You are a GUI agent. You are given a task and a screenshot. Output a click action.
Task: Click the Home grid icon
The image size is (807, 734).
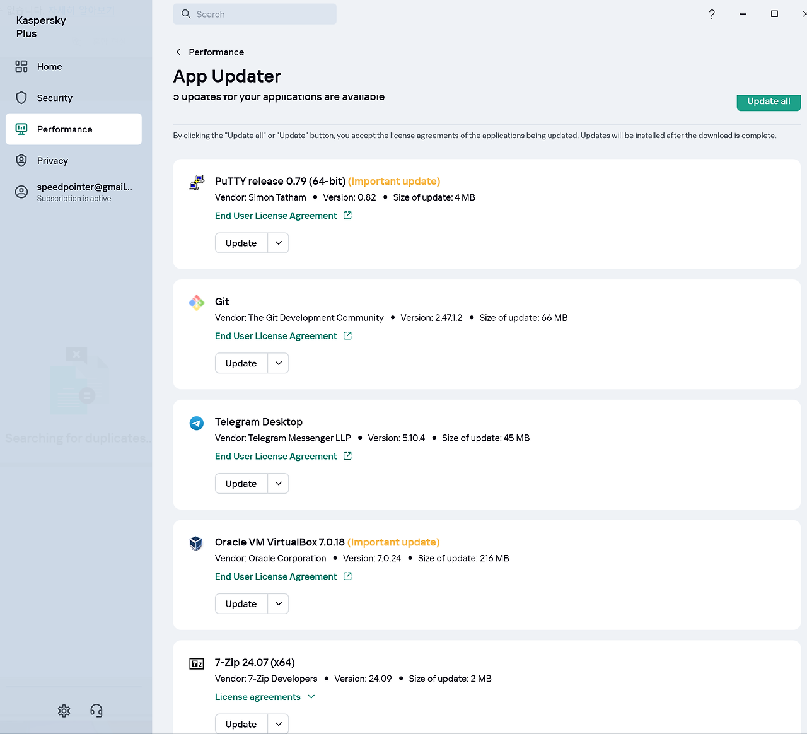(x=21, y=66)
